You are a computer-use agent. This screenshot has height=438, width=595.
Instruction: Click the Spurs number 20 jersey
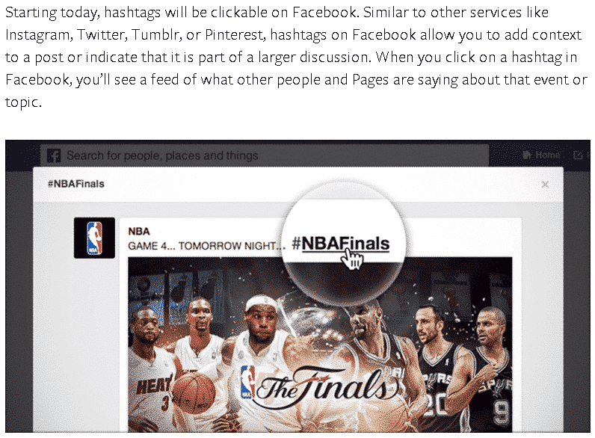[x=437, y=387]
